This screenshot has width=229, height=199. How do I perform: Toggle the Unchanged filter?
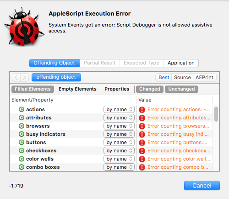pyautogui.click(x=181, y=89)
